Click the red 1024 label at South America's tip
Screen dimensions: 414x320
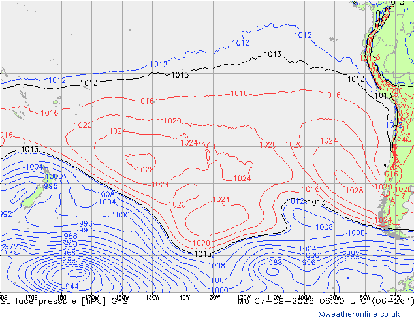tap(383, 220)
